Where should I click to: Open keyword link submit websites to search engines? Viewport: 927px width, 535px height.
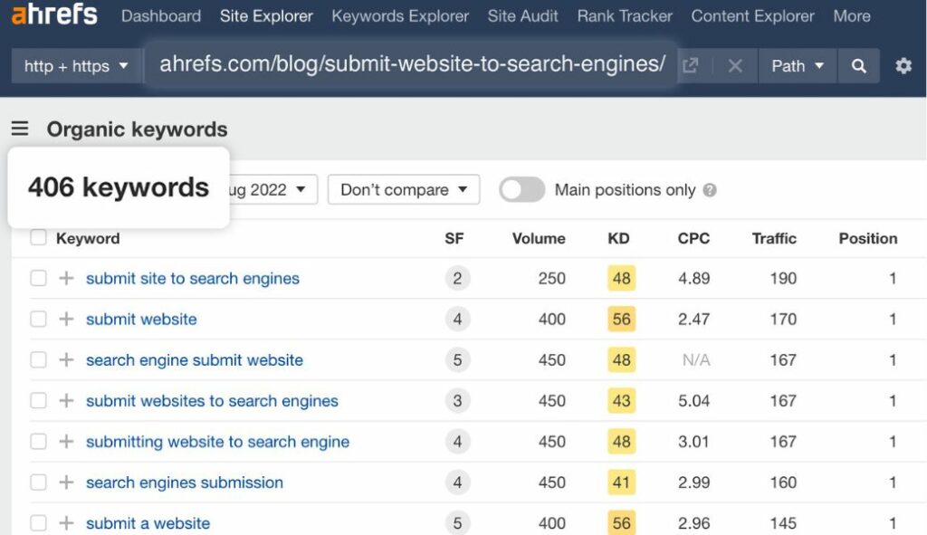[212, 401]
